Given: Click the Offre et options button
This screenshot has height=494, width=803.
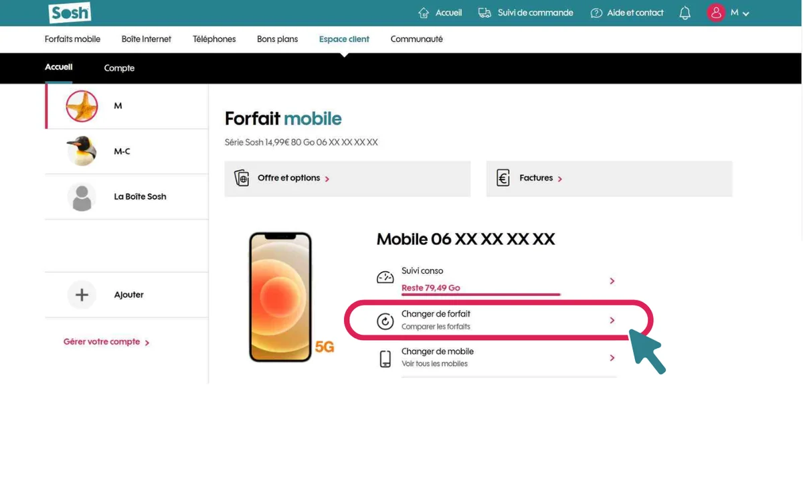Looking at the screenshot, I should [347, 178].
